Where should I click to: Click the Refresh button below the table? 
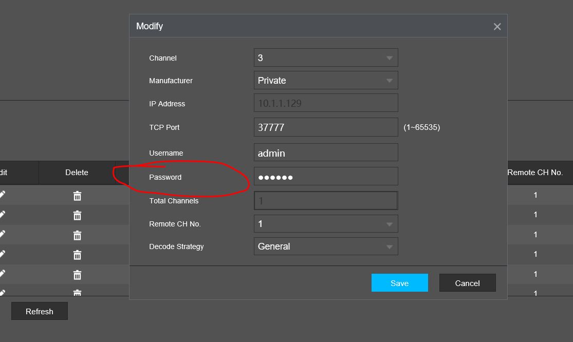click(40, 311)
